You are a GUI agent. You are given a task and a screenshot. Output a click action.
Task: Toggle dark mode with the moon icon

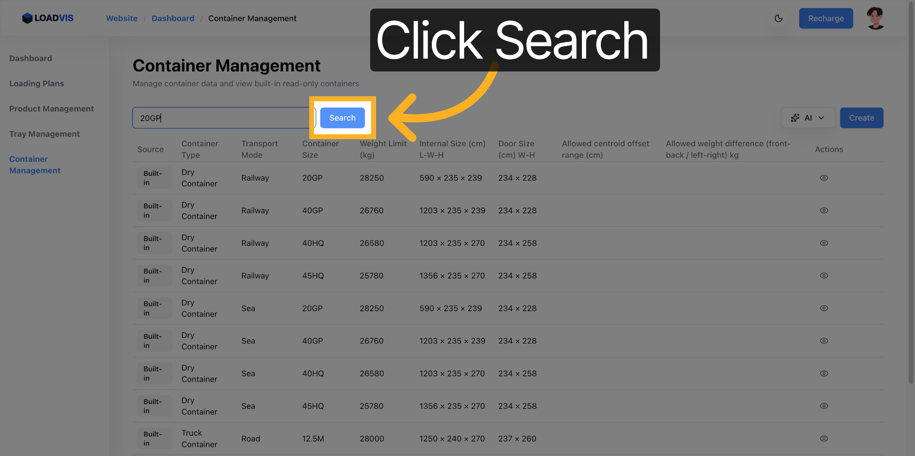779,18
